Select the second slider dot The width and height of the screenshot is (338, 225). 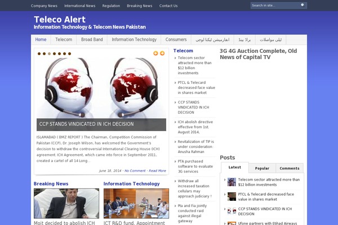coord(44,53)
